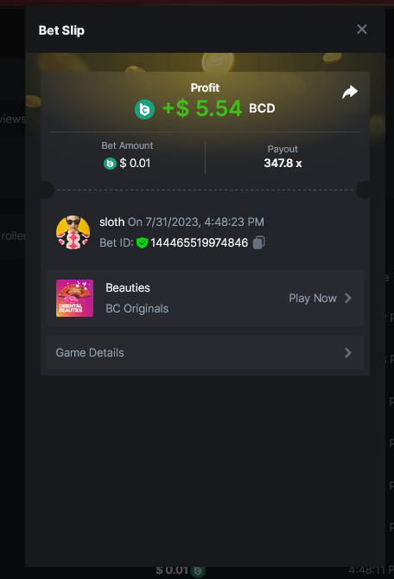394x579 pixels.
Task: Click the Game Details chevron arrow
Action: 348,352
